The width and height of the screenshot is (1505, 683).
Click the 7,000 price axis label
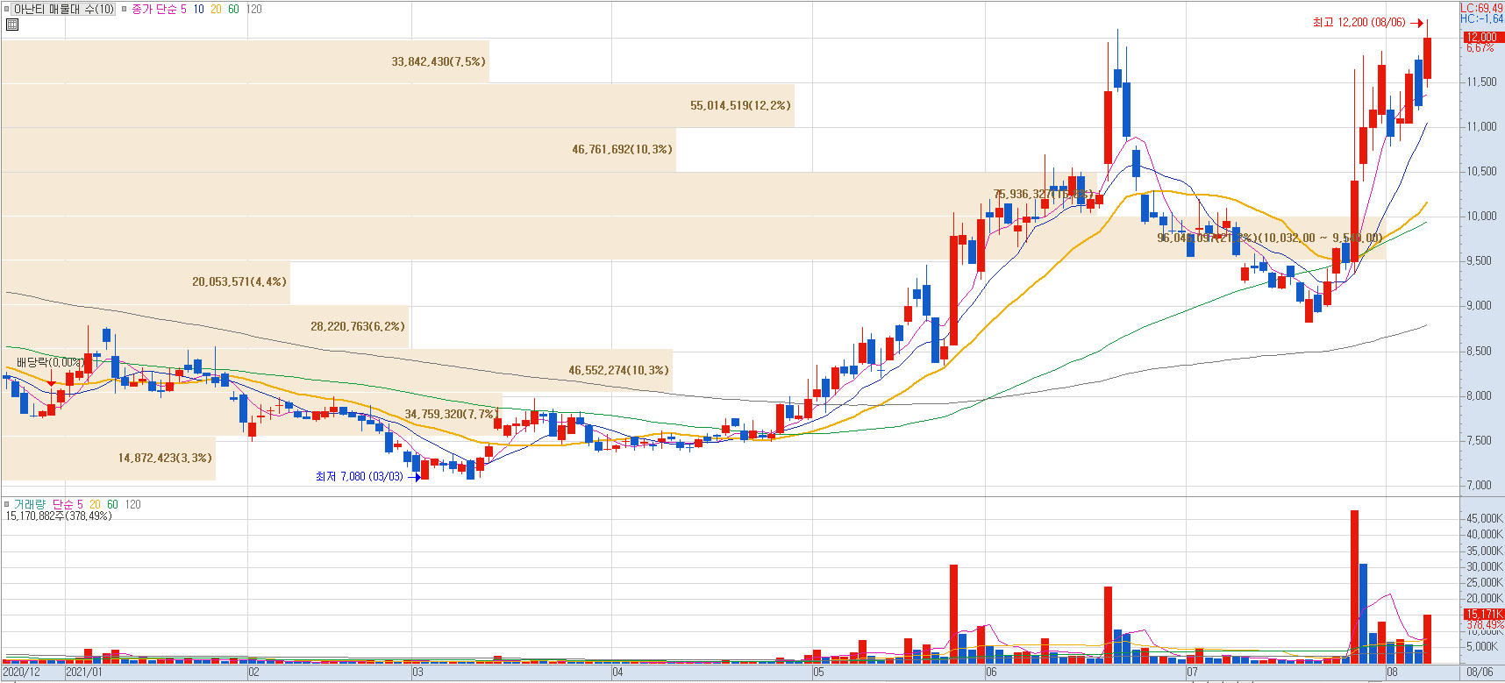1480,486
